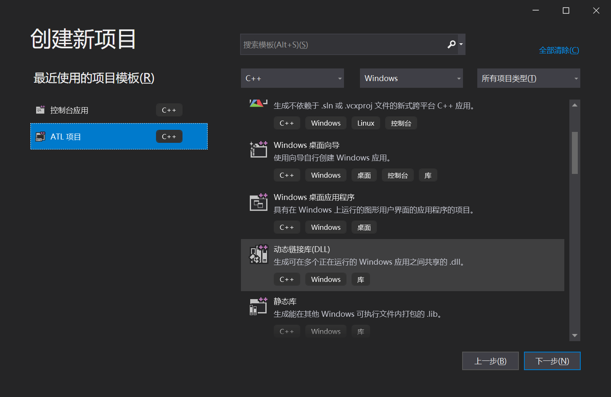Viewport: 611px width, 397px height.
Task: Go back with the 上一步(B) button
Action: click(490, 361)
